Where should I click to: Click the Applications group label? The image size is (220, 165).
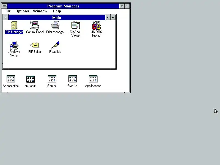(x=93, y=86)
